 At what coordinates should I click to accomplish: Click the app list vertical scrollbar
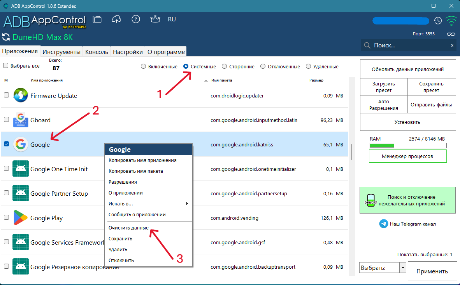pos(352,151)
